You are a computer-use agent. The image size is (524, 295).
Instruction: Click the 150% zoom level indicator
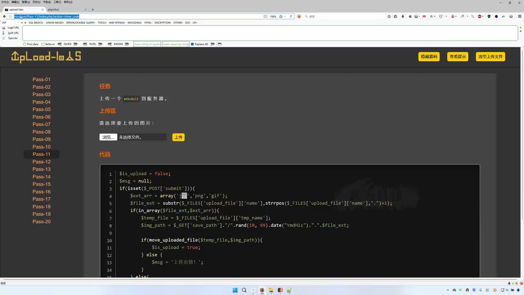(273, 16)
